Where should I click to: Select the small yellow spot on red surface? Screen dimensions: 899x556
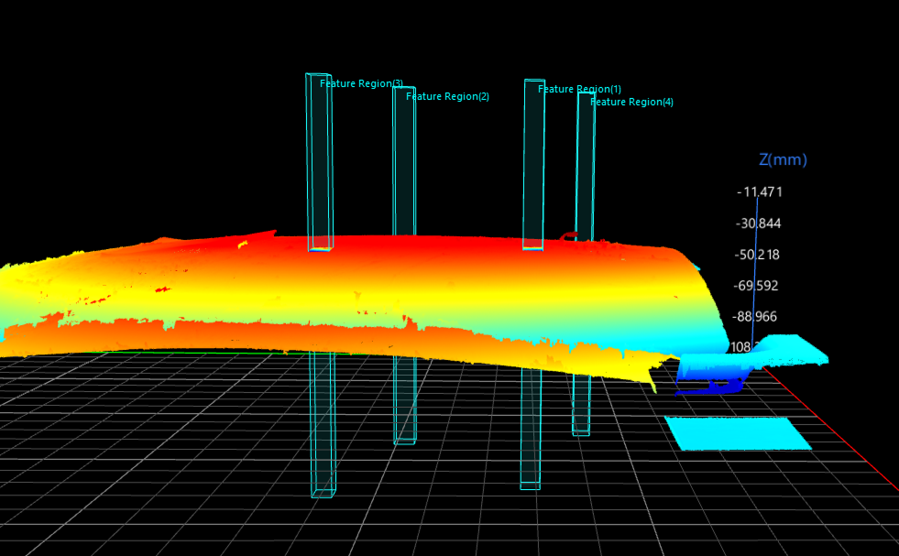point(243,245)
